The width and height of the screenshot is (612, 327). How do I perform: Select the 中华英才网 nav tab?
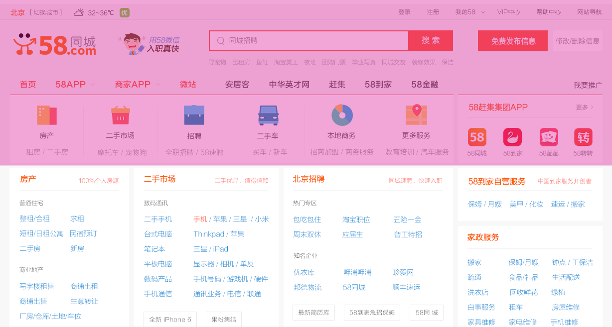coord(289,84)
